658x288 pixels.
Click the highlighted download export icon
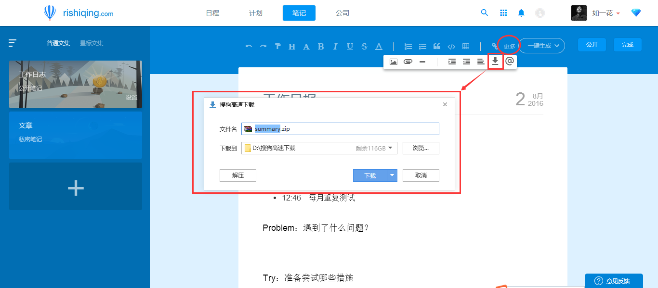(495, 62)
